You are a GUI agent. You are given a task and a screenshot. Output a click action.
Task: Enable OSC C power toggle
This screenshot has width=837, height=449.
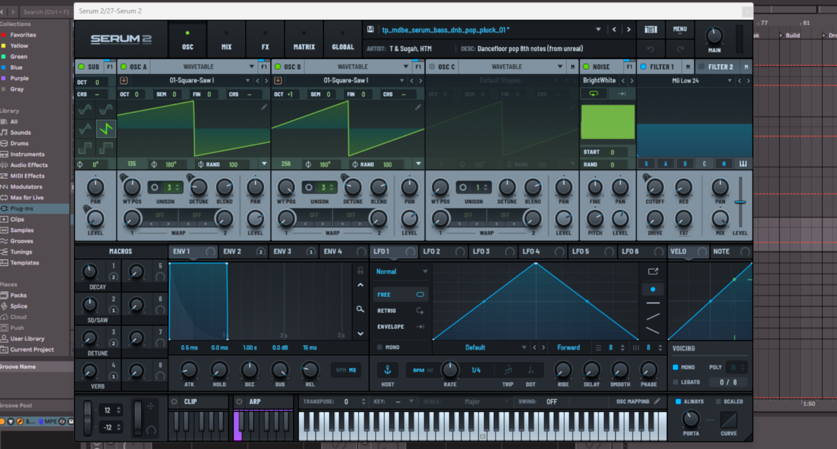432,67
